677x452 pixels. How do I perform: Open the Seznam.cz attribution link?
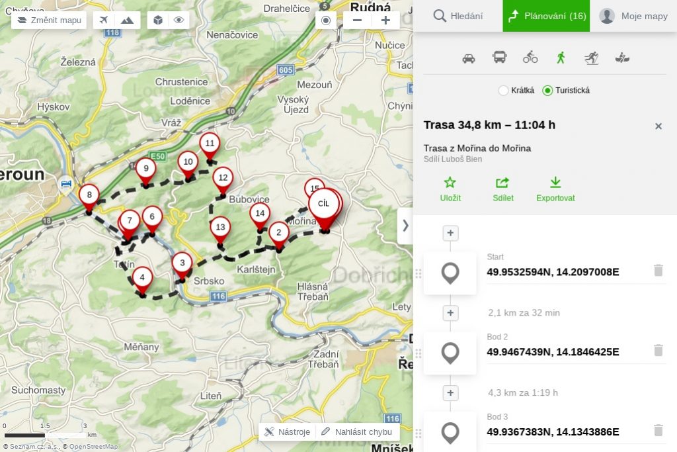(x=35, y=447)
